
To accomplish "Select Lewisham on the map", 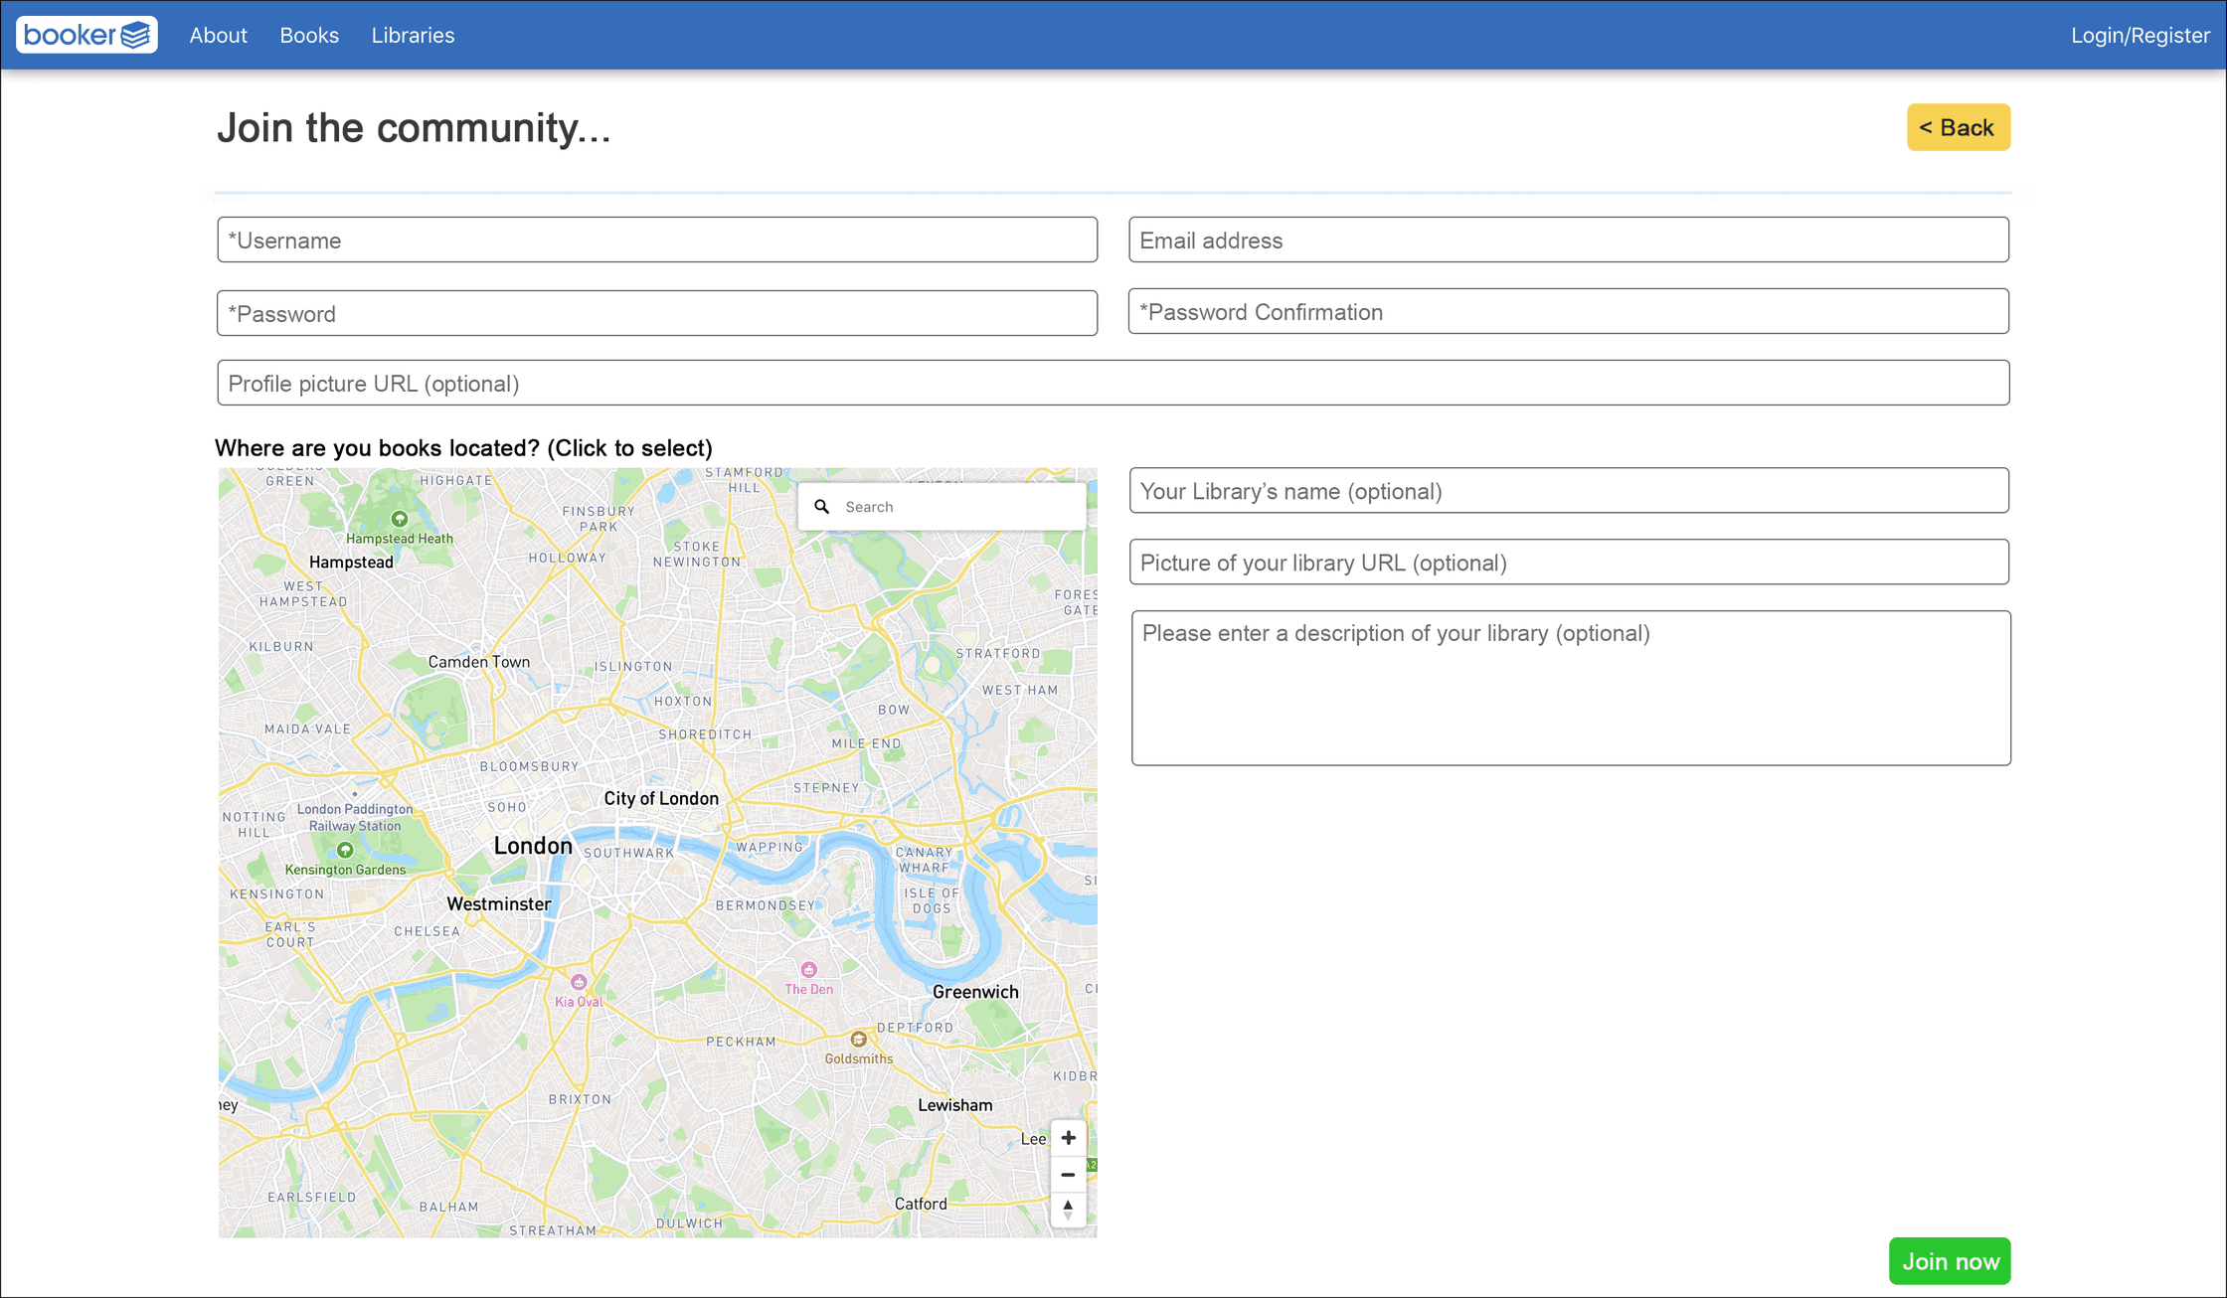I will click(954, 1105).
